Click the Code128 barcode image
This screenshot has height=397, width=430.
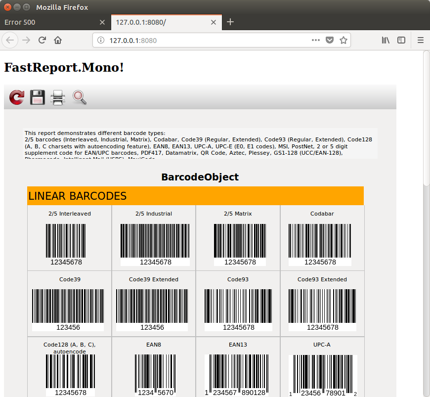71,375
